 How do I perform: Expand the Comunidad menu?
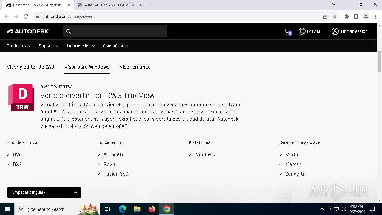[x=115, y=46]
